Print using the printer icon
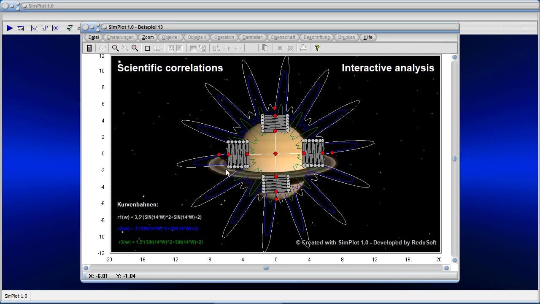The image size is (540, 304). 303,48
